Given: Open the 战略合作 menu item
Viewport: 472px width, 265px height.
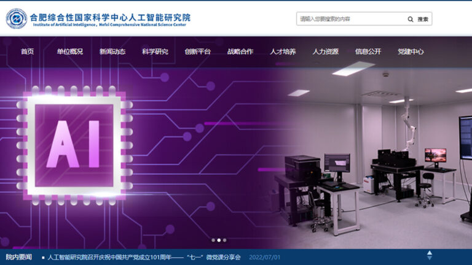Looking at the screenshot, I should 240,52.
